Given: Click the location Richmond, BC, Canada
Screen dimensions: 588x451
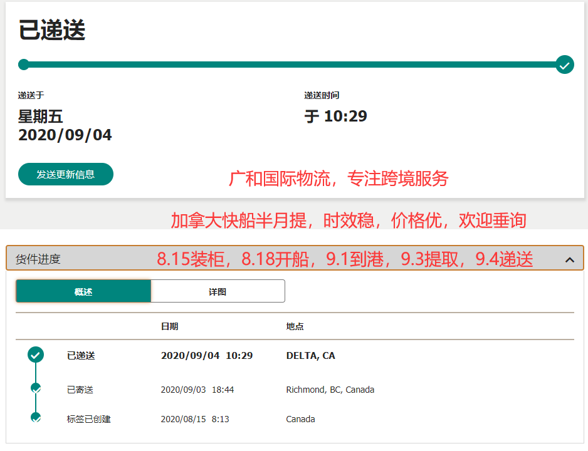Looking at the screenshot, I should [x=330, y=390].
